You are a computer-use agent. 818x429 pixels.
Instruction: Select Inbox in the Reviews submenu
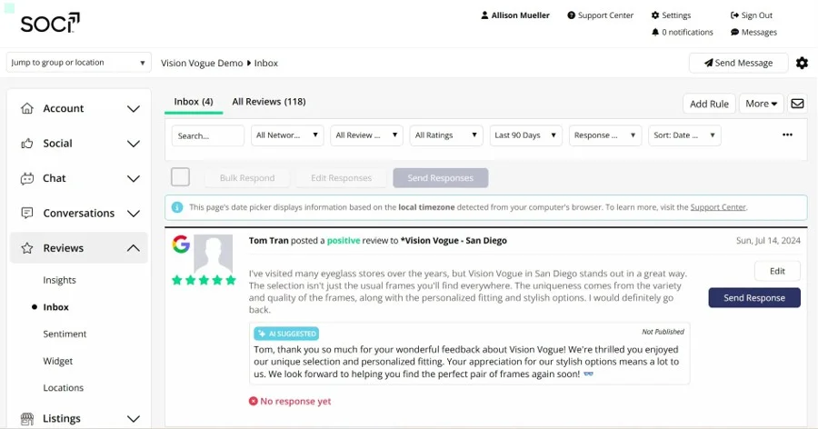55,307
